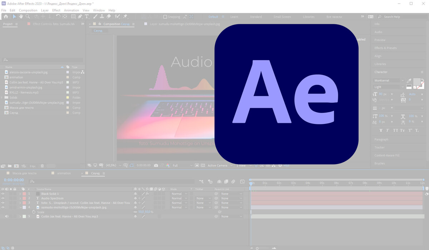Select the Zoom magnifier tool
The height and width of the screenshot is (250, 429).
coord(28,16)
